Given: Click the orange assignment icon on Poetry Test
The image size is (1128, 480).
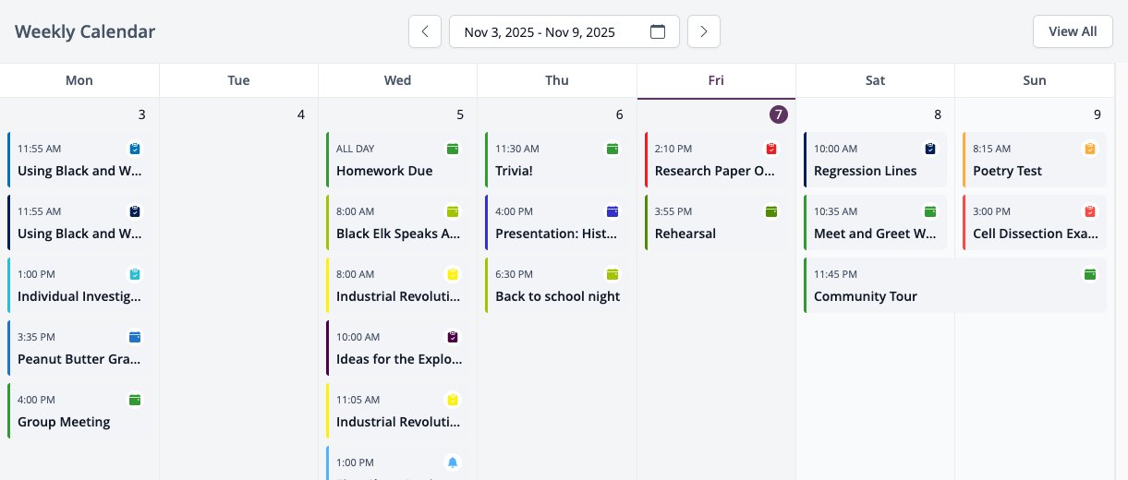Looking at the screenshot, I should (x=1090, y=149).
